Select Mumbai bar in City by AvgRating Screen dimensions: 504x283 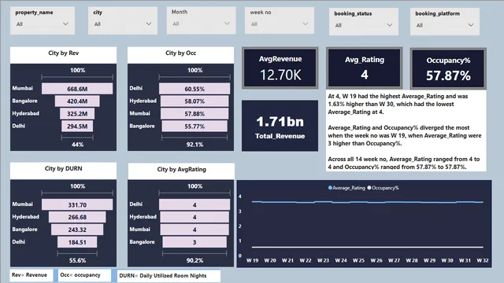pos(195,230)
